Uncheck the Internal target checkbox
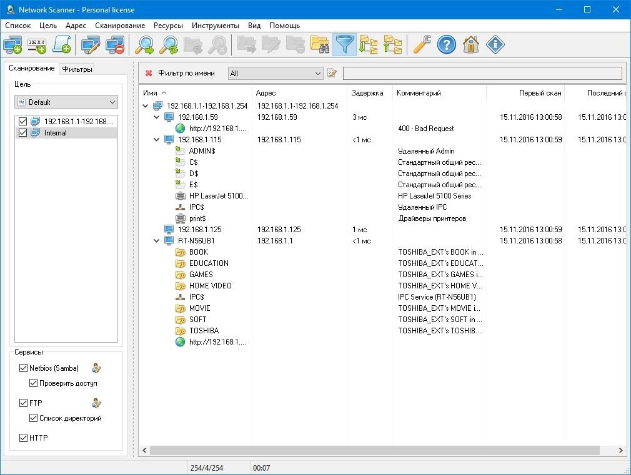Screen dimensions: 631x475 pyautogui.click(x=23, y=133)
